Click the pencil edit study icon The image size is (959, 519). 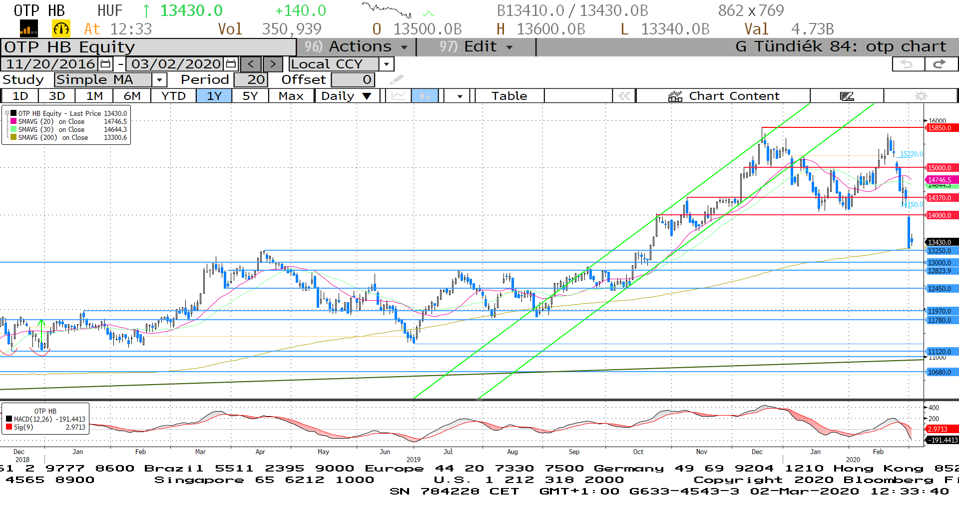pyautogui.click(x=397, y=79)
